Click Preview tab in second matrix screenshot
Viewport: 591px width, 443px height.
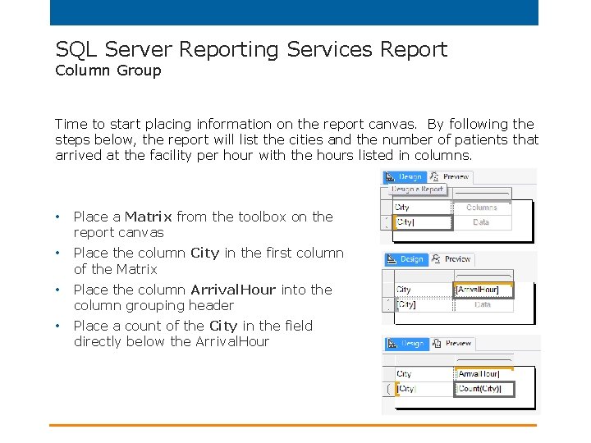452,259
